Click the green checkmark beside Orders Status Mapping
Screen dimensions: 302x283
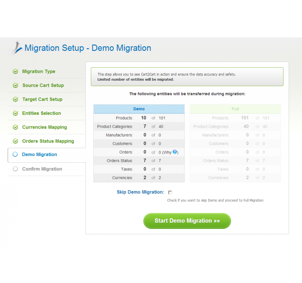(x=15, y=141)
